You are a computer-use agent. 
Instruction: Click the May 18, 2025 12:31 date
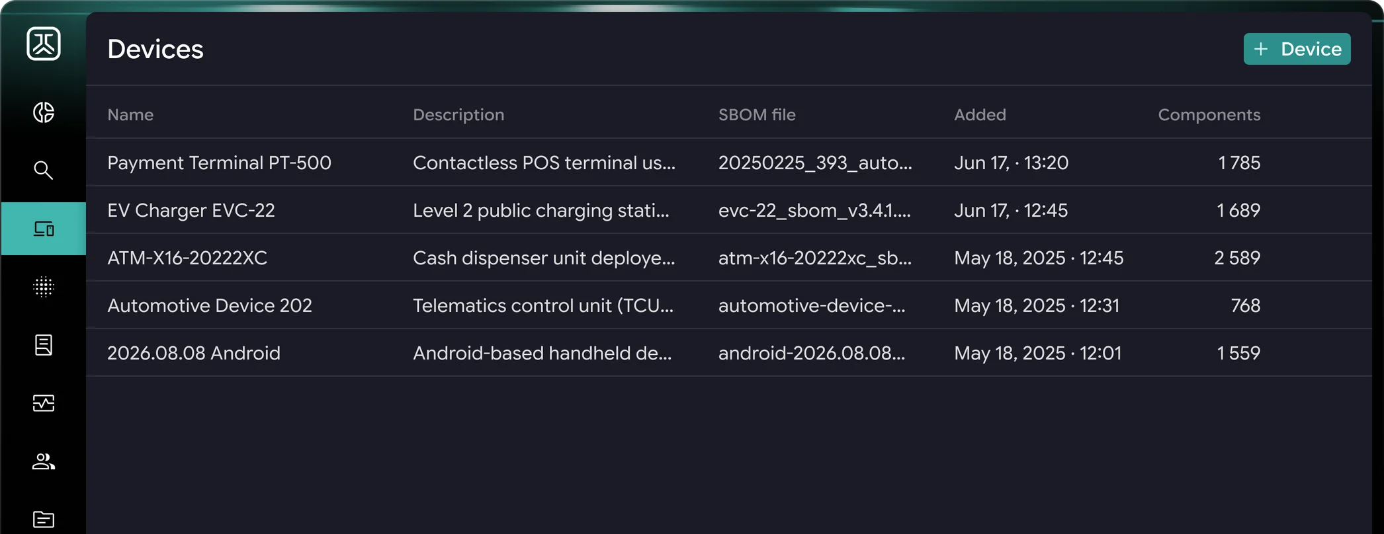tap(1037, 305)
